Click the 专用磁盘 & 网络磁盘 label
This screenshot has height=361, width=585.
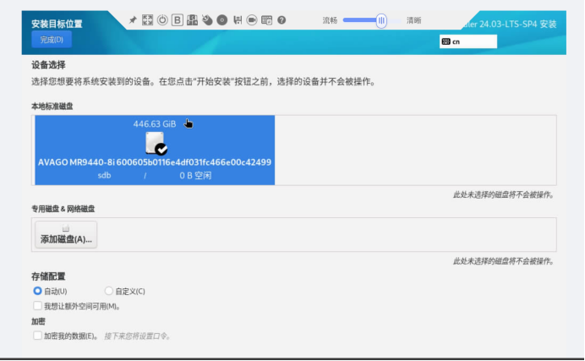pyautogui.click(x=63, y=209)
